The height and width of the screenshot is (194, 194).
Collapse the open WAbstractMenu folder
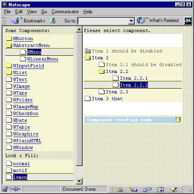coord(9,45)
